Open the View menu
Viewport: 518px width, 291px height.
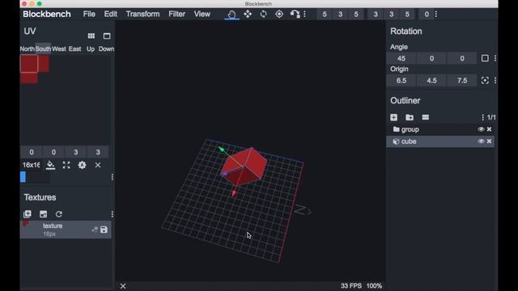(202, 15)
